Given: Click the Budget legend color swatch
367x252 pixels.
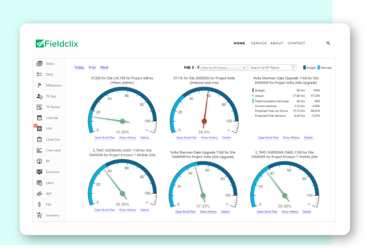Looking at the screenshot, I should coord(304,68).
